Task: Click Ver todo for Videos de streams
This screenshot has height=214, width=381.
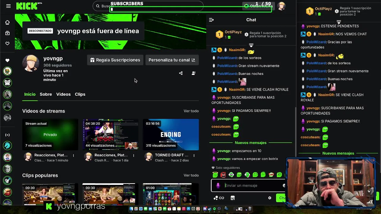Action: (191, 111)
